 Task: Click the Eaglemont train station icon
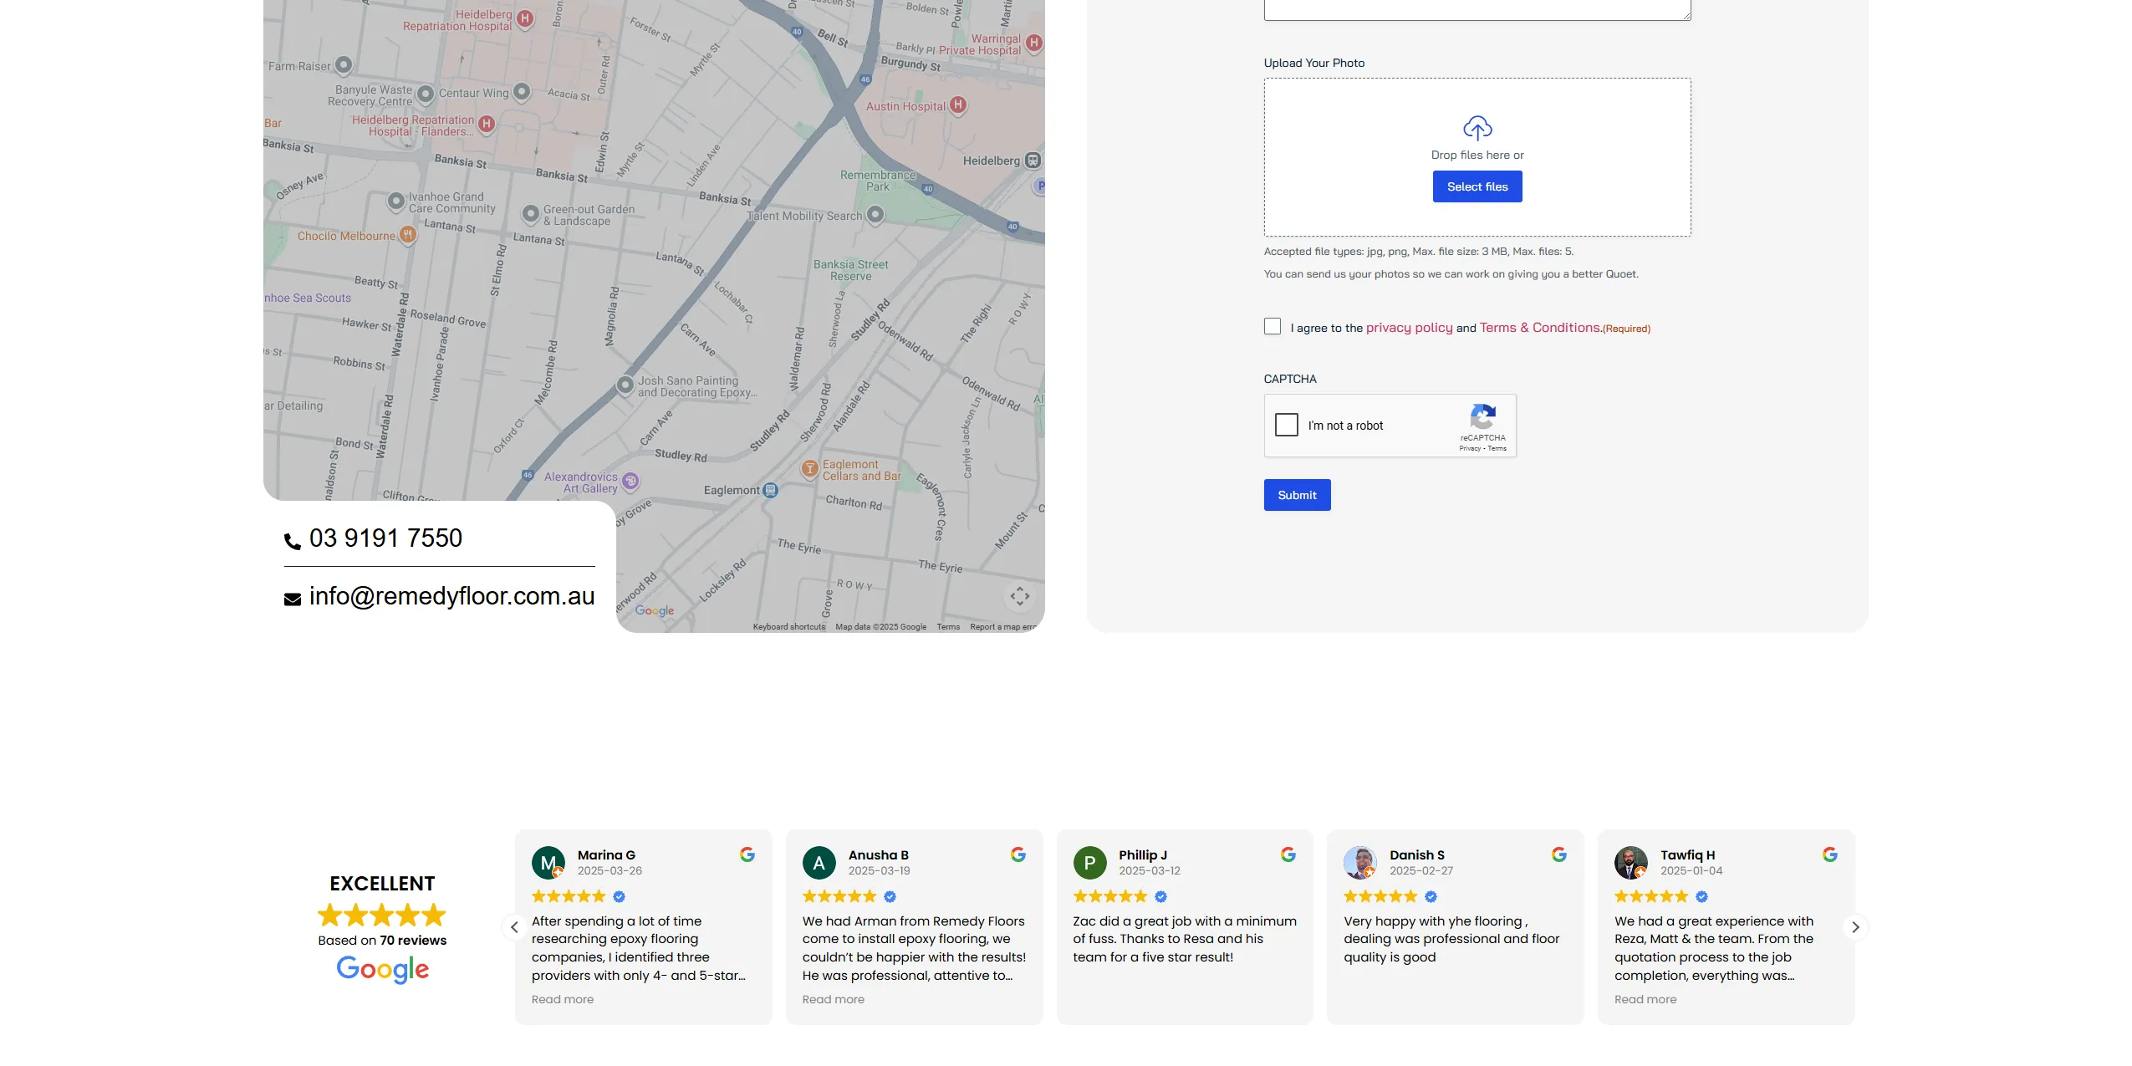click(x=771, y=491)
